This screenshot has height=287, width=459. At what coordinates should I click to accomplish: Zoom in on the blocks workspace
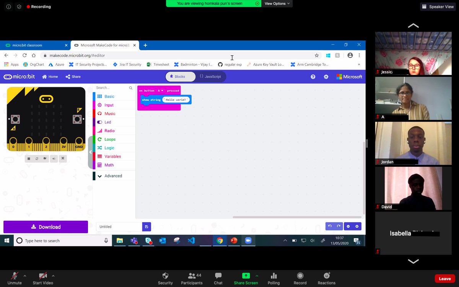click(357, 226)
